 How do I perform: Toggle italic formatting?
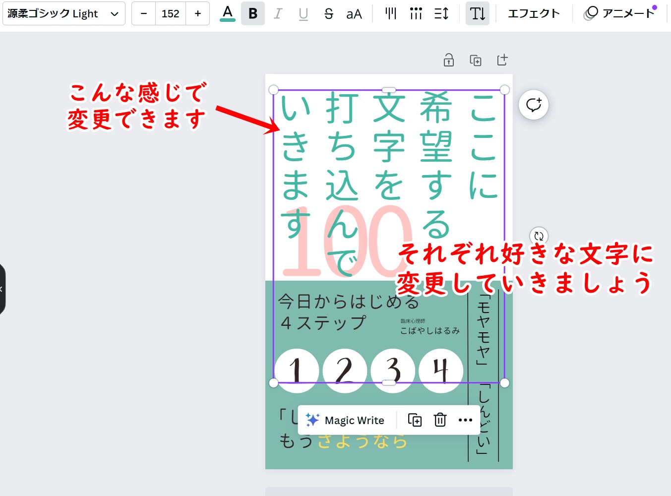(x=278, y=13)
